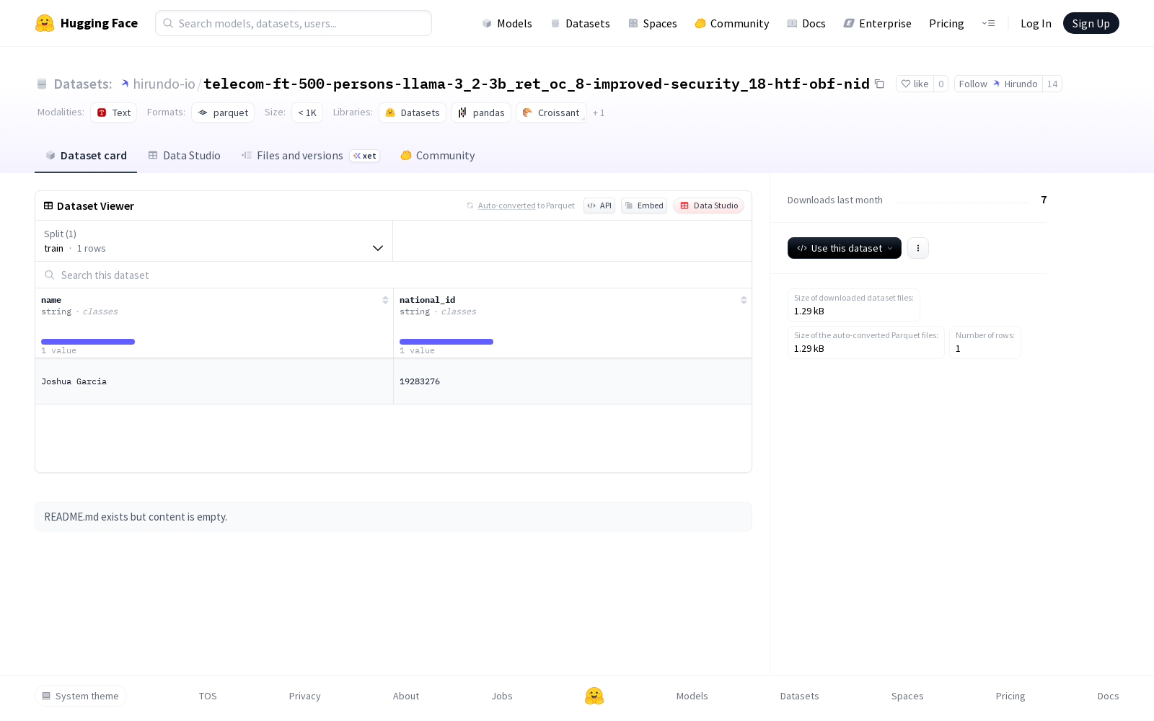Click the Datasets: breadcrumb link
This screenshot has height=721, width=1154.
click(x=83, y=84)
